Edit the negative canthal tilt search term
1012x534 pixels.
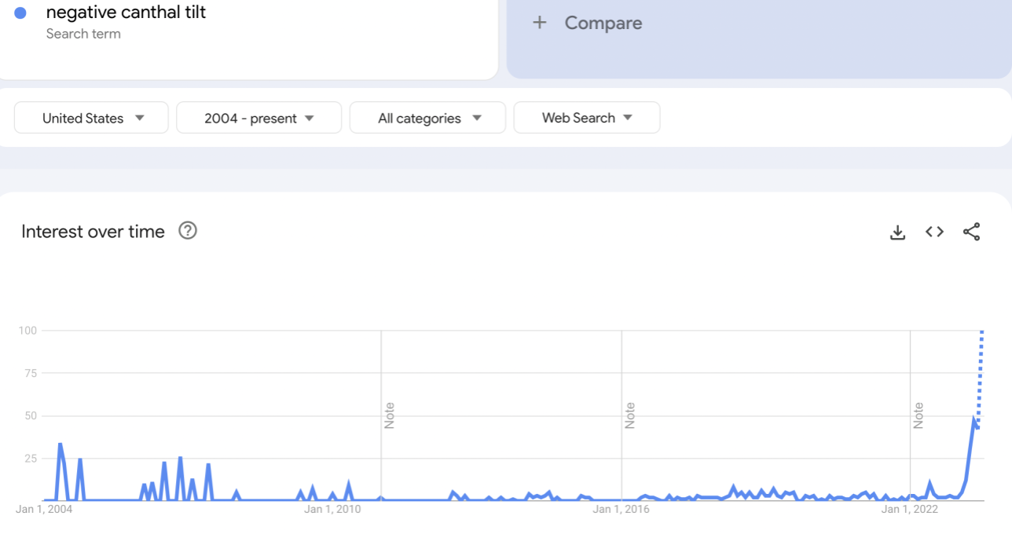[126, 13]
